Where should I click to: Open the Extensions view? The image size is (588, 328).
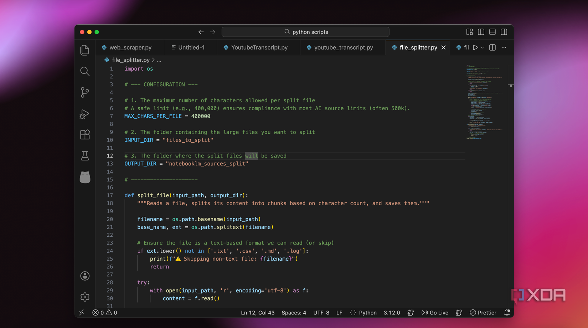pyautogui.click(x=85, y=135)
